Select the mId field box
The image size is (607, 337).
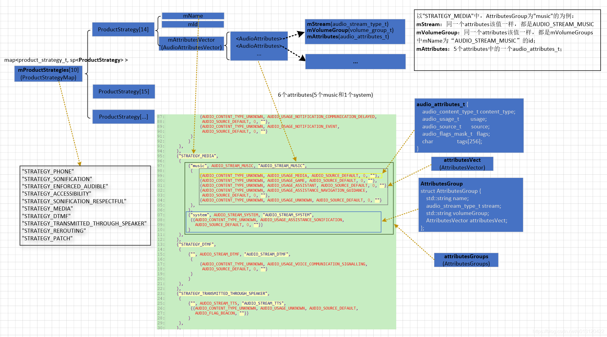point(193,24)
